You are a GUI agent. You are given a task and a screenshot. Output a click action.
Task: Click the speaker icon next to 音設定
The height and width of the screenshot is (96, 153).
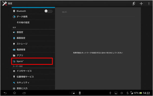14,32
